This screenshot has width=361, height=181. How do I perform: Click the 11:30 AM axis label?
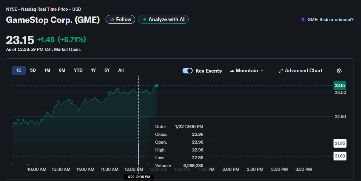(x=109, y=169)
